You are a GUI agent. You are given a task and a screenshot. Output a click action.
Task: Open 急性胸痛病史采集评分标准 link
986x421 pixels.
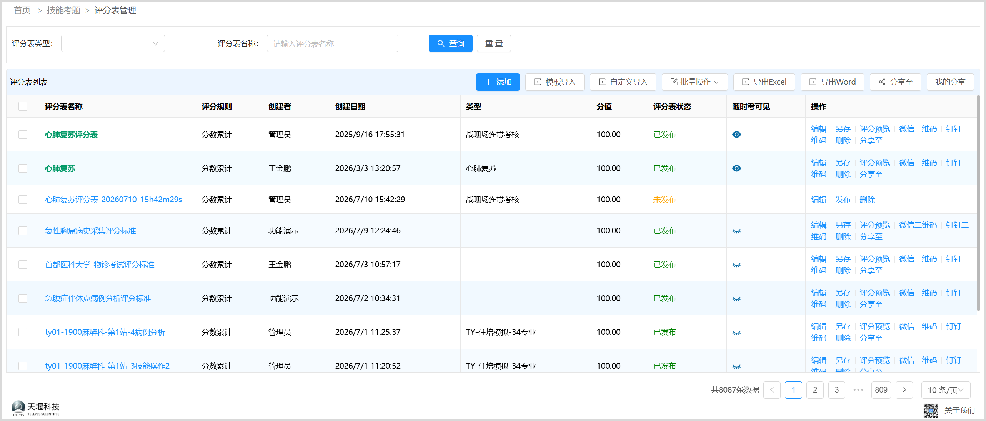[90, 231]
